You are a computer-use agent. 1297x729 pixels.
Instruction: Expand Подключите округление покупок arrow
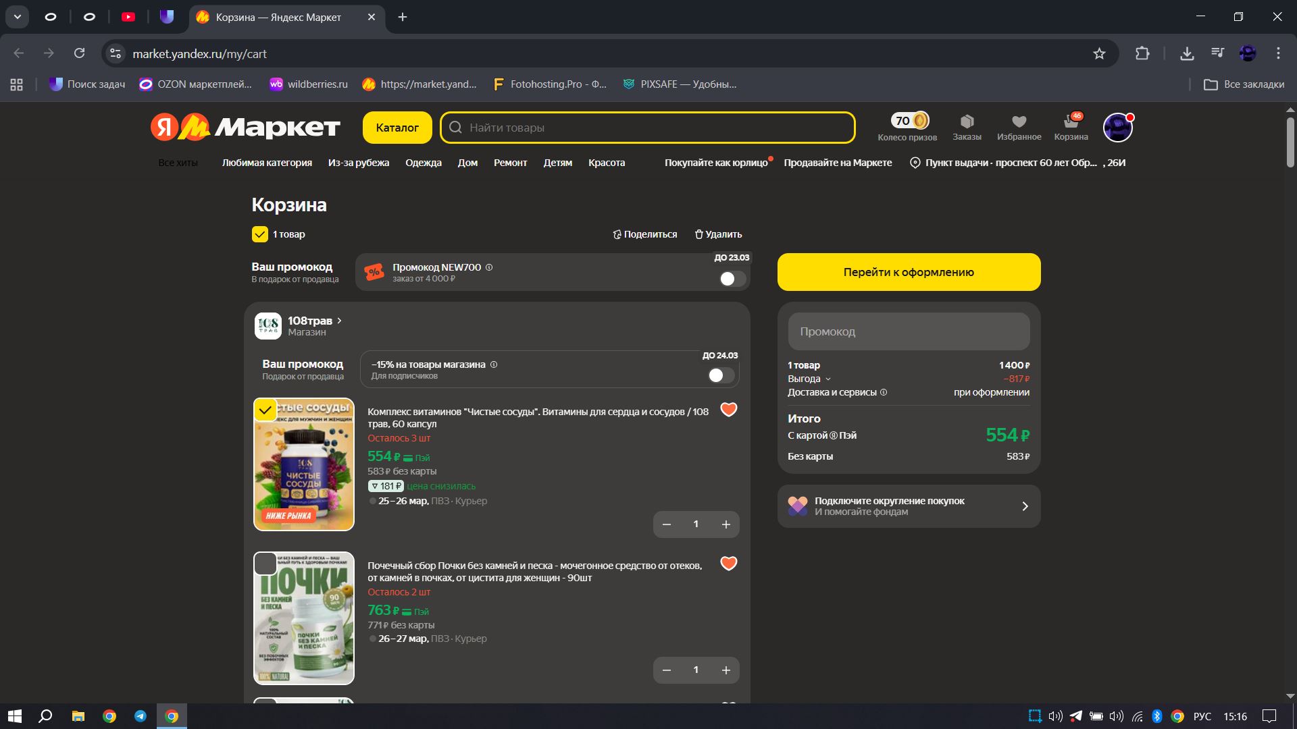tap(1024, 506)
